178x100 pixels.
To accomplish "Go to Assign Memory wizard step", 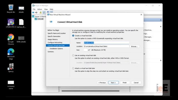I will pos(53,39).
